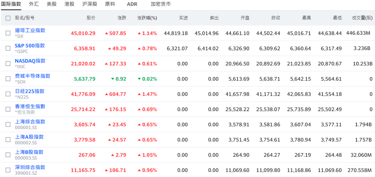Open the 道琼工业指数 link
The height and width of the screenshot is (177, 375).
click(30, 30)
